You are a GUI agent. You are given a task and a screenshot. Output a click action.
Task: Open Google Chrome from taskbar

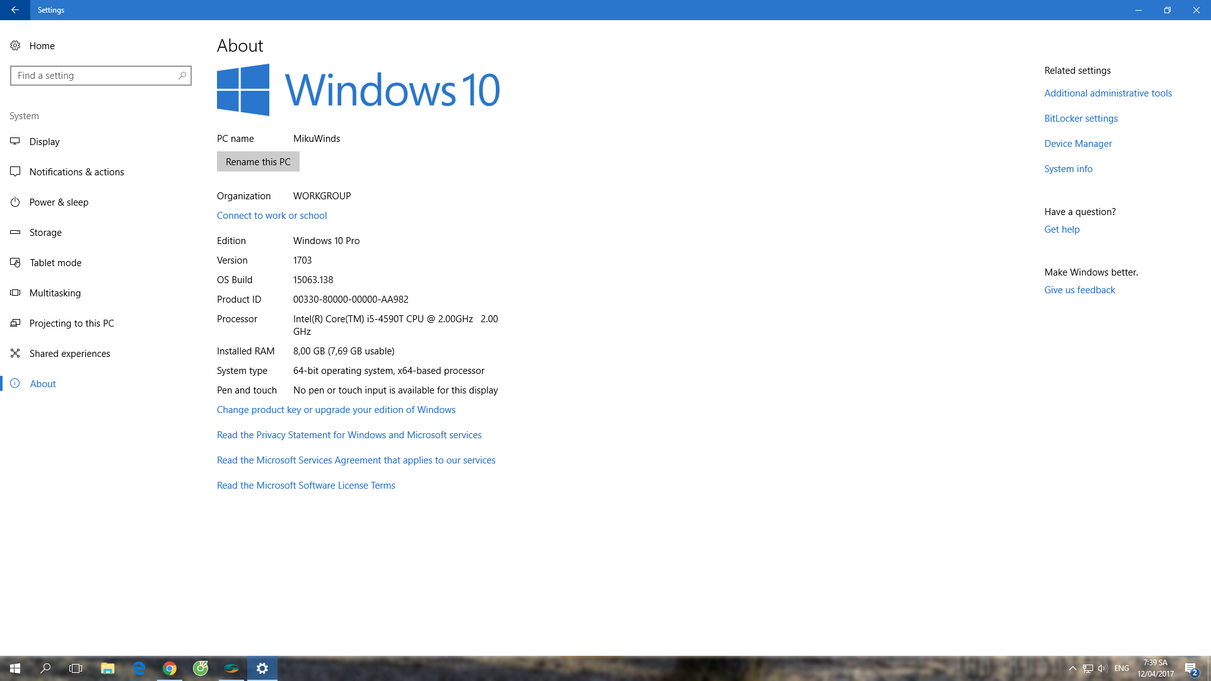click(x=170, y=668)
